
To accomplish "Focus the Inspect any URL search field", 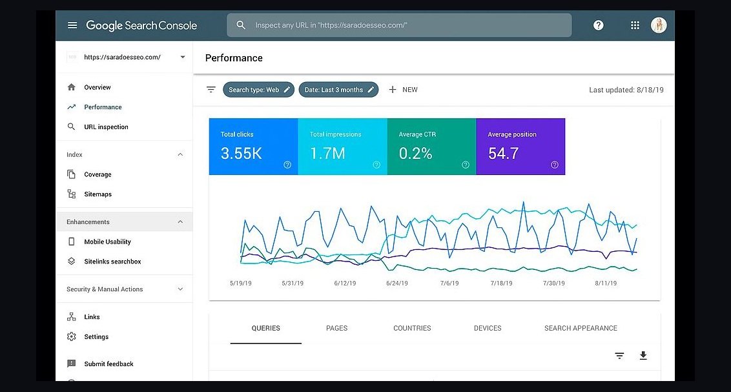I will click(399, 25).
